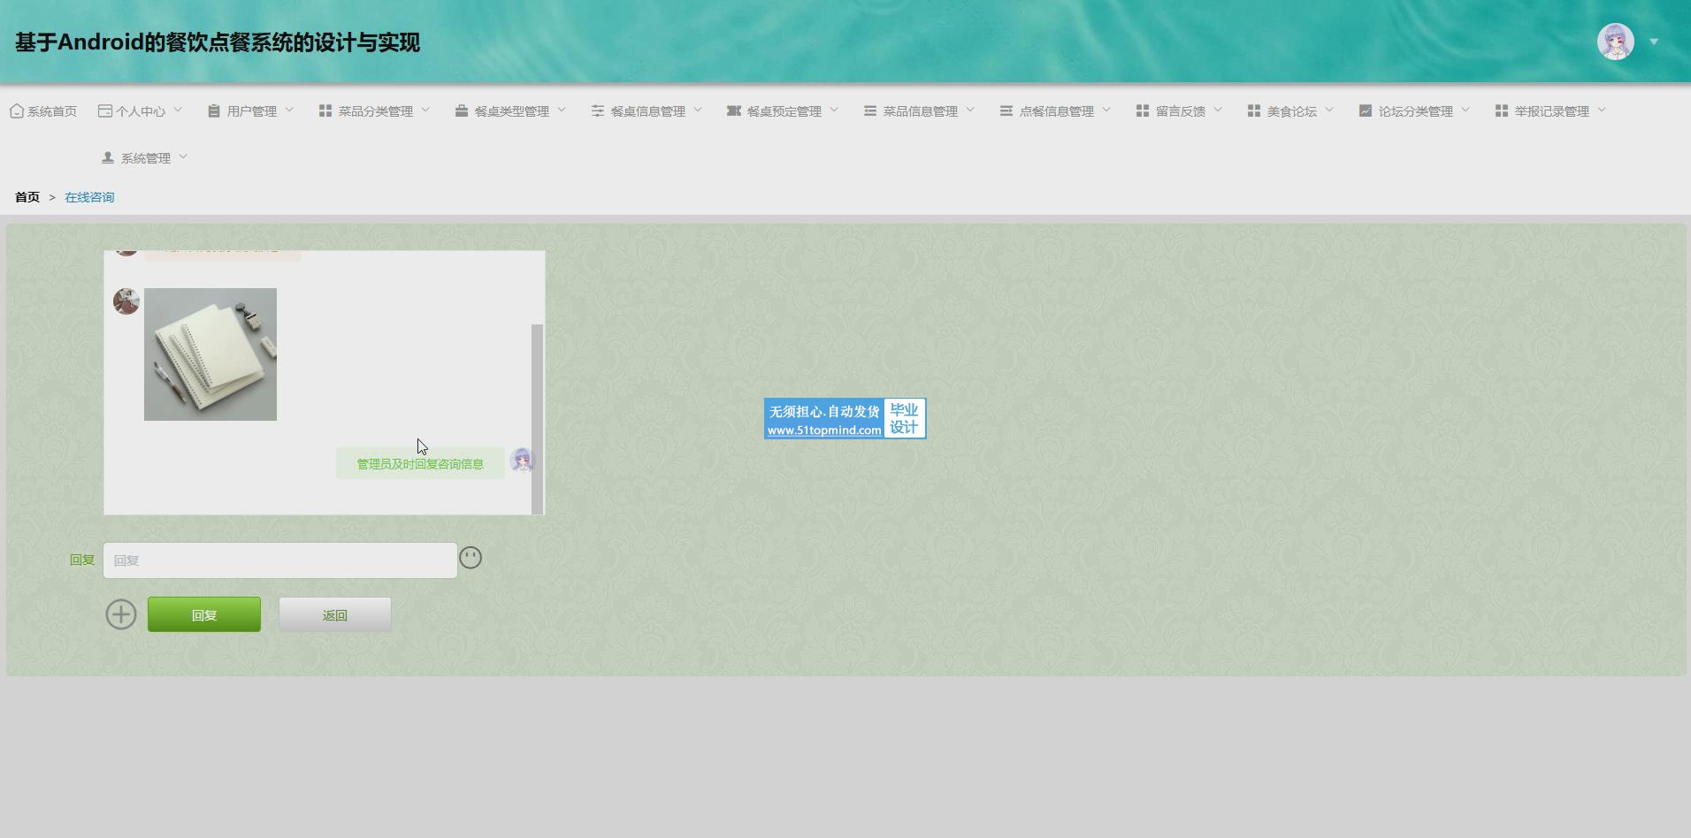Open the 留言反馈 menu
Screen dimensions: 1691x838
1179,111
